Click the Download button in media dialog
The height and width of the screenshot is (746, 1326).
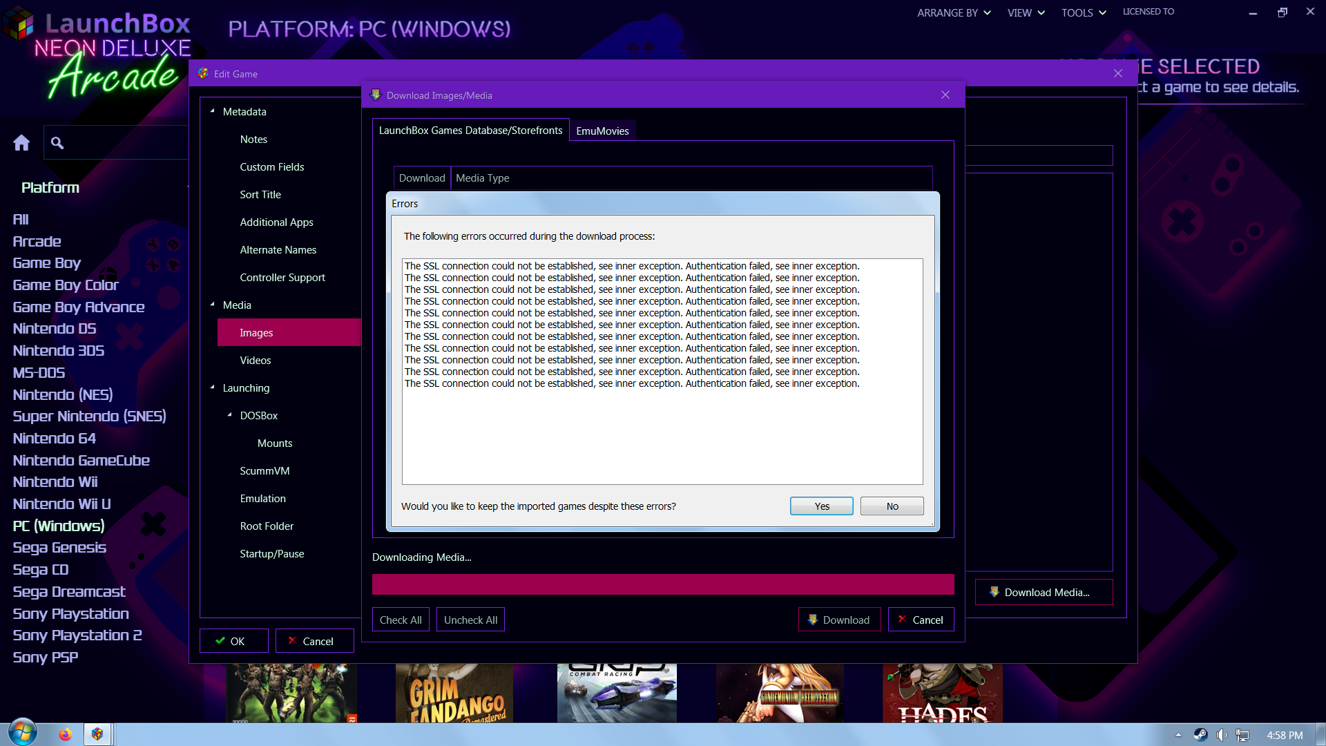(839, 620)
